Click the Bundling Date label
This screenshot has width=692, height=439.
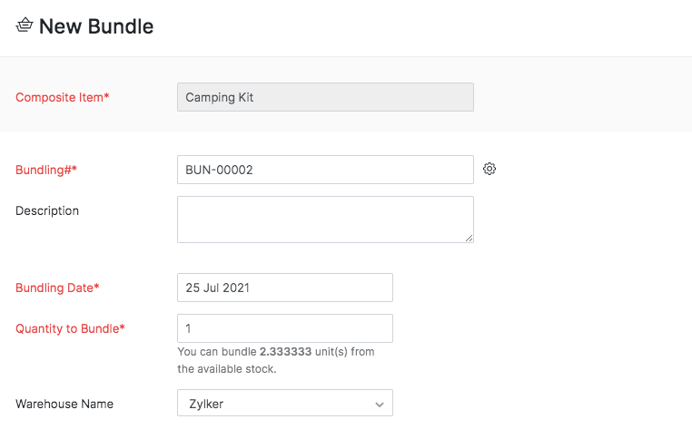(57, 288)
